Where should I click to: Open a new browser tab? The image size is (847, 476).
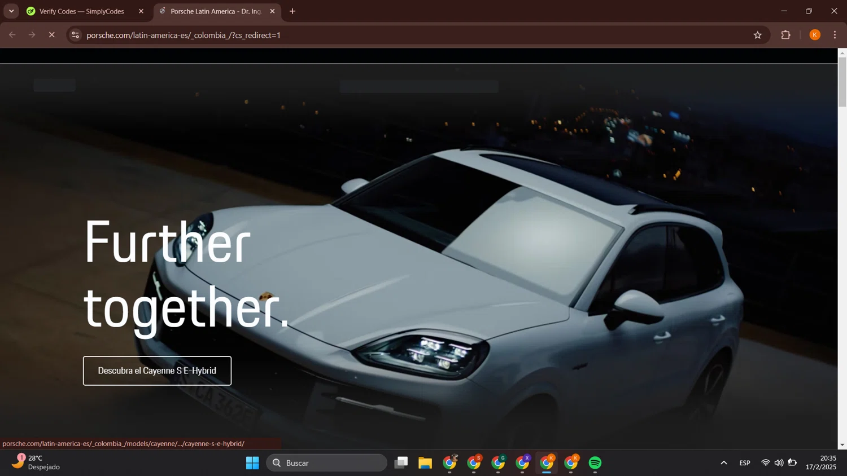point(292,11)
